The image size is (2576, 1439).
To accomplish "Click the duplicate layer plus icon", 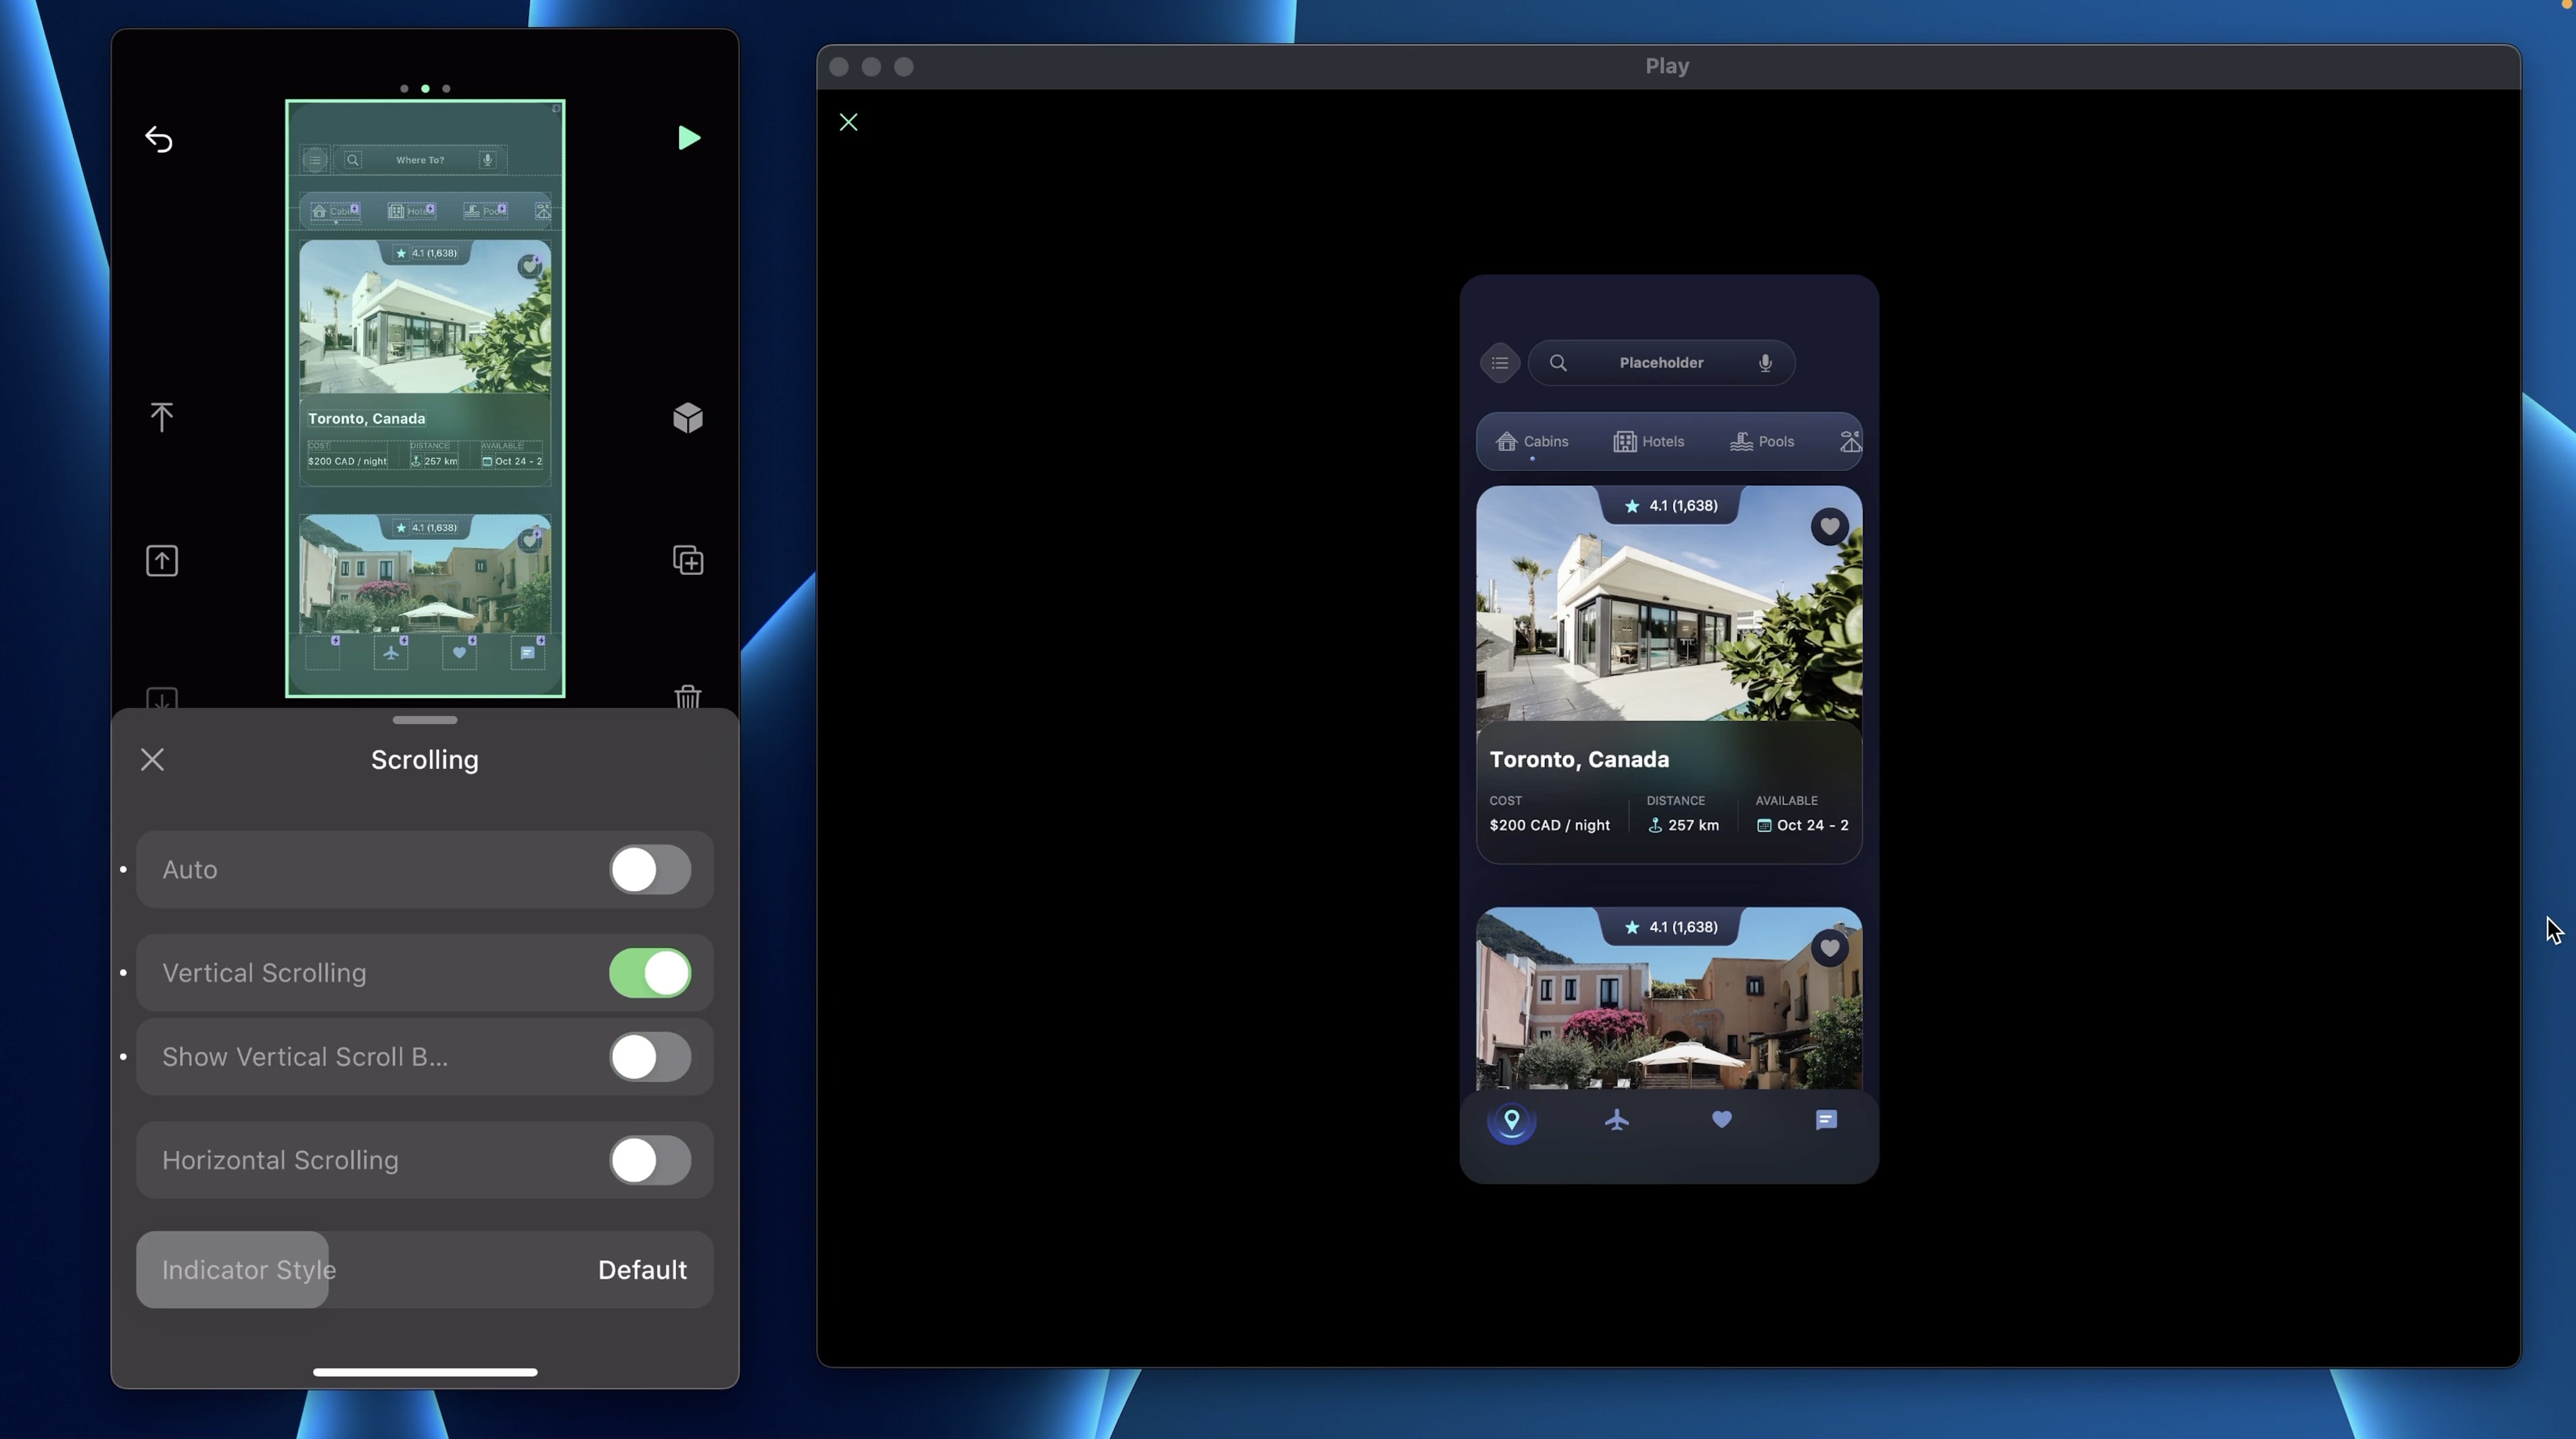I will pyautogui.click(x=688, y=560).
